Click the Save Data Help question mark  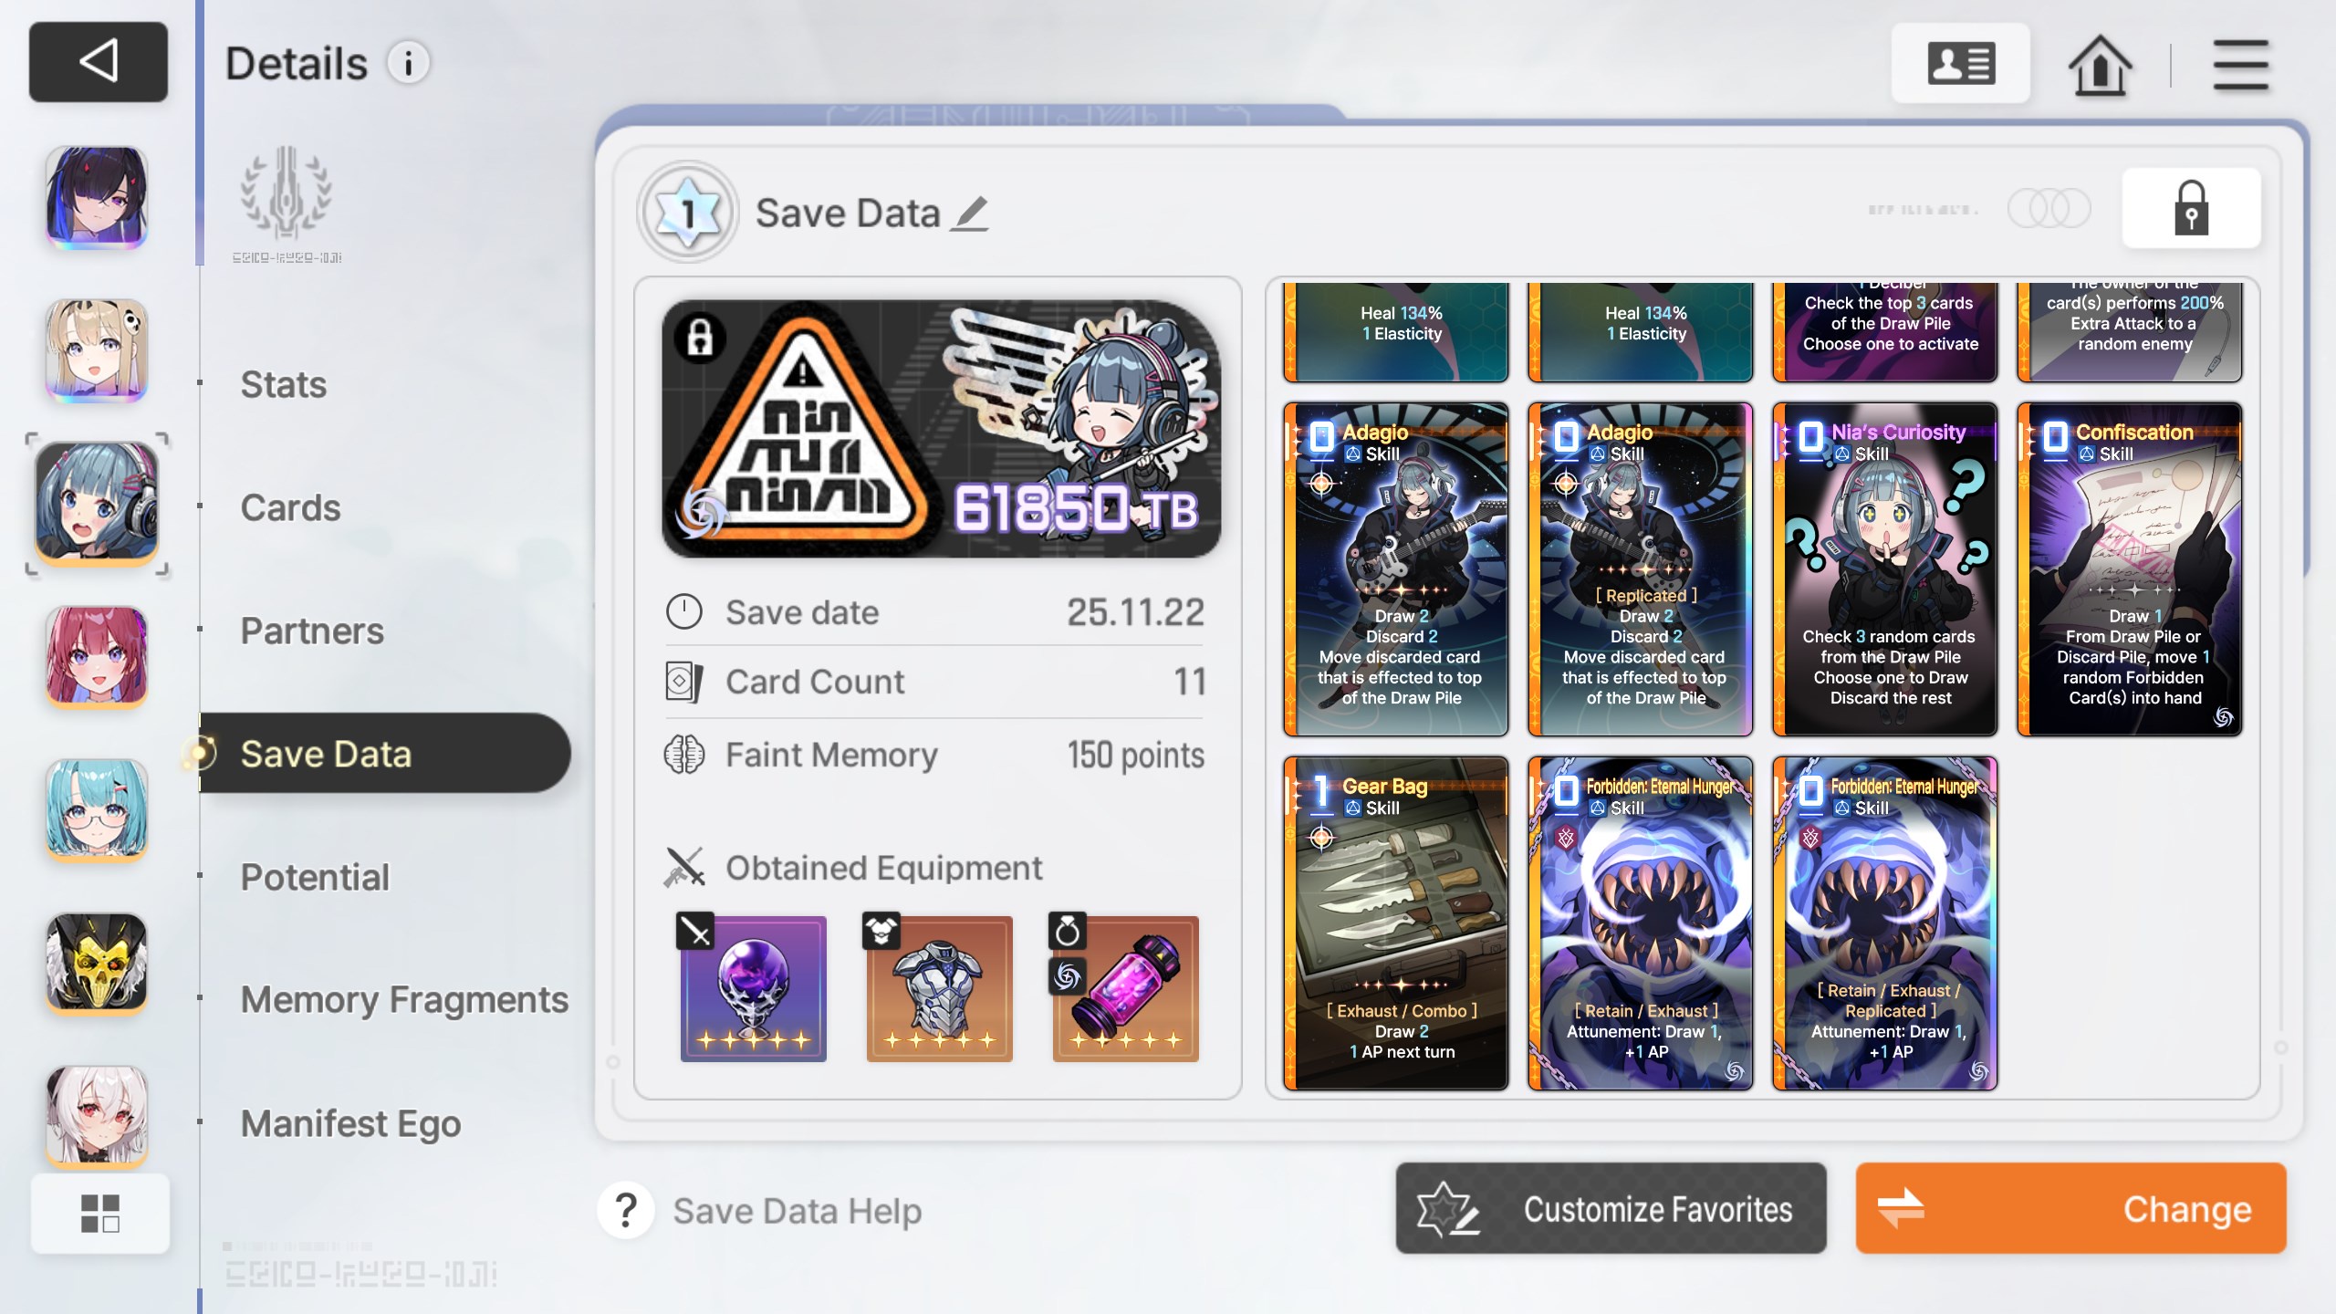626,1210
